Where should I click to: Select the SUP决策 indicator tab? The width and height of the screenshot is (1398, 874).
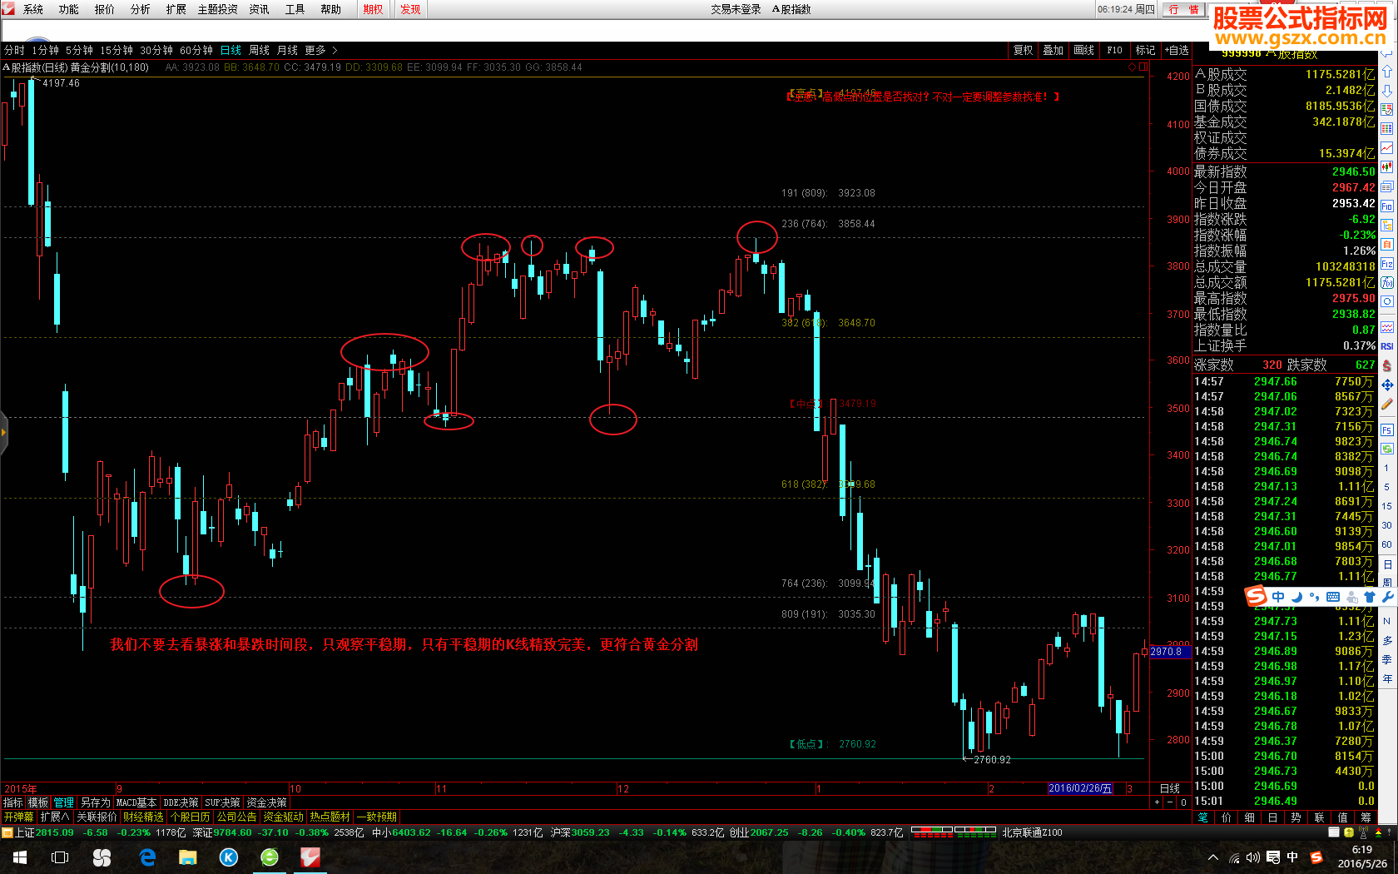pos(222,802)
